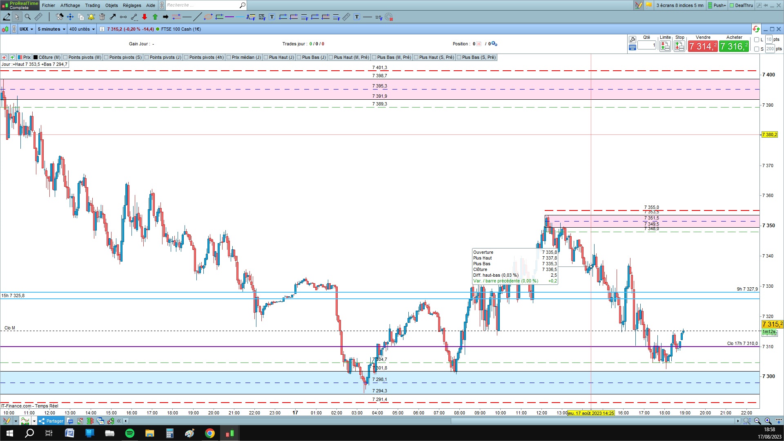Viewport: 784px width, 441px height.
Task: Insert a green up arrow marker
Action: click(x=155, y=17)
